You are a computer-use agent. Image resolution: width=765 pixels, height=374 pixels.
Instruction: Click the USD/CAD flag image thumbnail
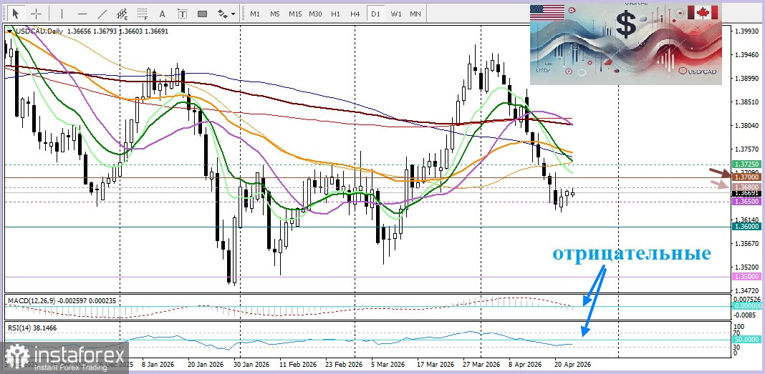click(x=626, y=44)
